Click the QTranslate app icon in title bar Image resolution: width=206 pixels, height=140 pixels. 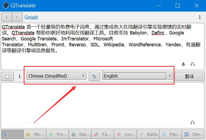tap(6, 5)
